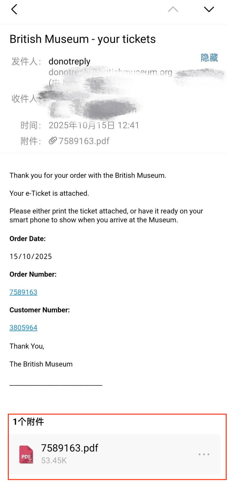This screenshot has height=486, width=227.
Task: Tap the 发件人 sender label
Action: [x=26, y=61]
